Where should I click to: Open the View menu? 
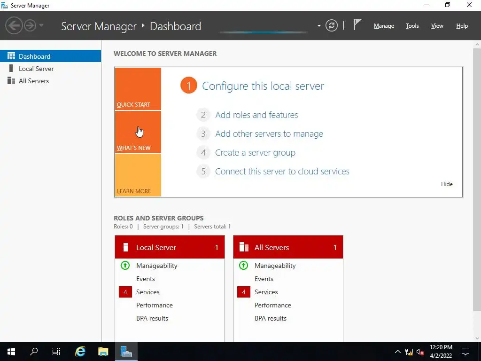(x=437, y=26)
